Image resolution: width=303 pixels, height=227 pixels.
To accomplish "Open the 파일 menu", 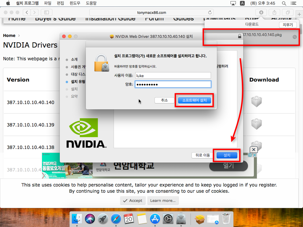I will click(x=48, y=3).
